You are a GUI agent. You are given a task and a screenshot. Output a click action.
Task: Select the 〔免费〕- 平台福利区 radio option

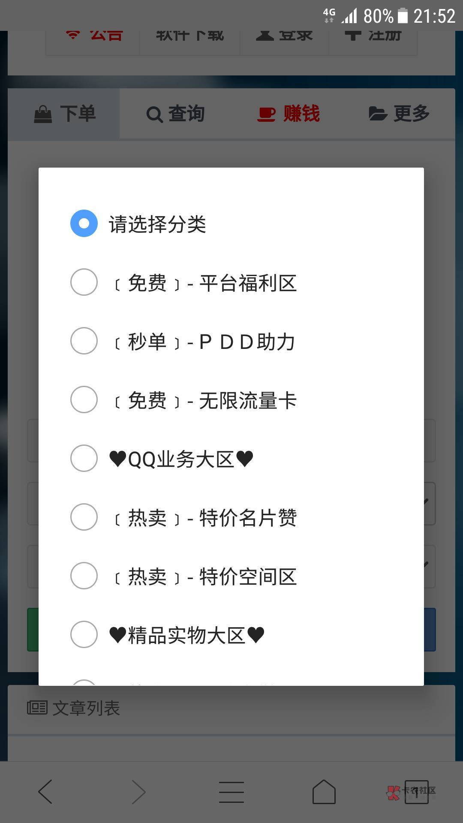coord(84,282)
